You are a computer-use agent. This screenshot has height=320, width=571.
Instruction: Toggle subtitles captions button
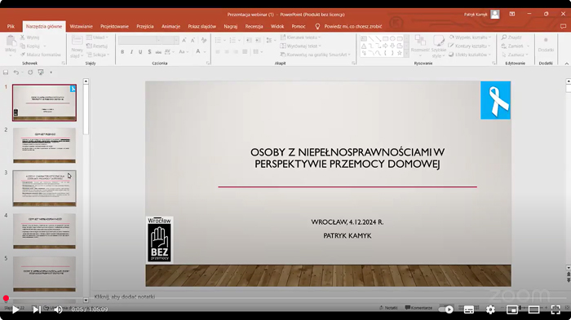tap(469, 309)
